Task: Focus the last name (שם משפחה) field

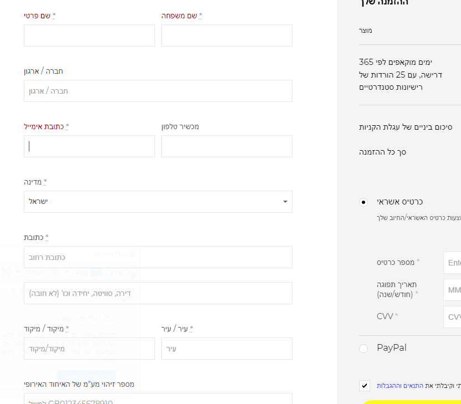Action: [x=227, y=35]
